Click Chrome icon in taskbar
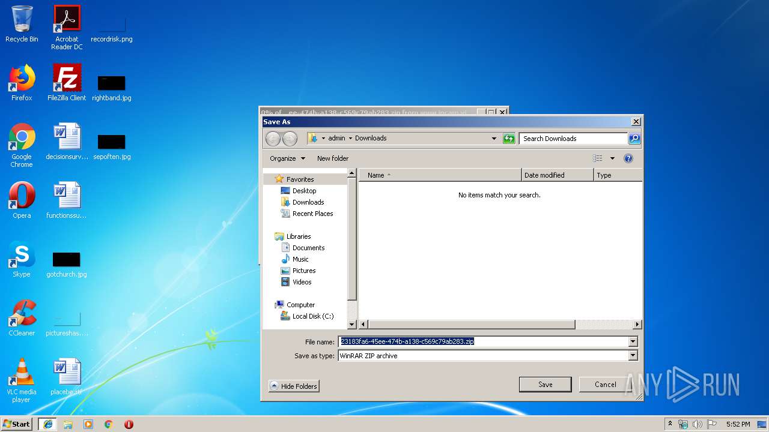Image resolution: width=769 pixels, height=432 pixels. [x=109, y=424]
